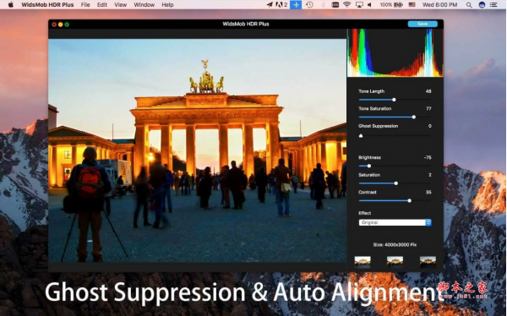Click the Tone Length slider handle
The width and height of the screenshot is (507, 316).
[394, 100]
